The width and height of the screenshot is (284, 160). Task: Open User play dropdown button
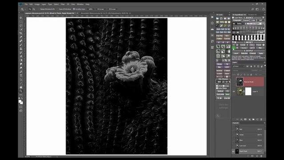pyautogui.click(x=227, y=98)
